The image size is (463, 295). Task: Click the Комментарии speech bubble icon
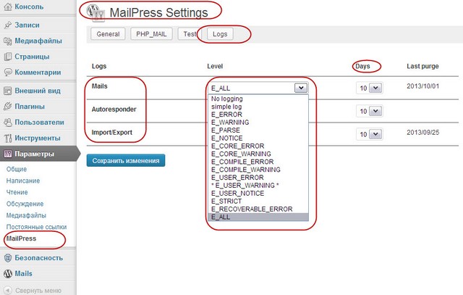tap(8, 72)
